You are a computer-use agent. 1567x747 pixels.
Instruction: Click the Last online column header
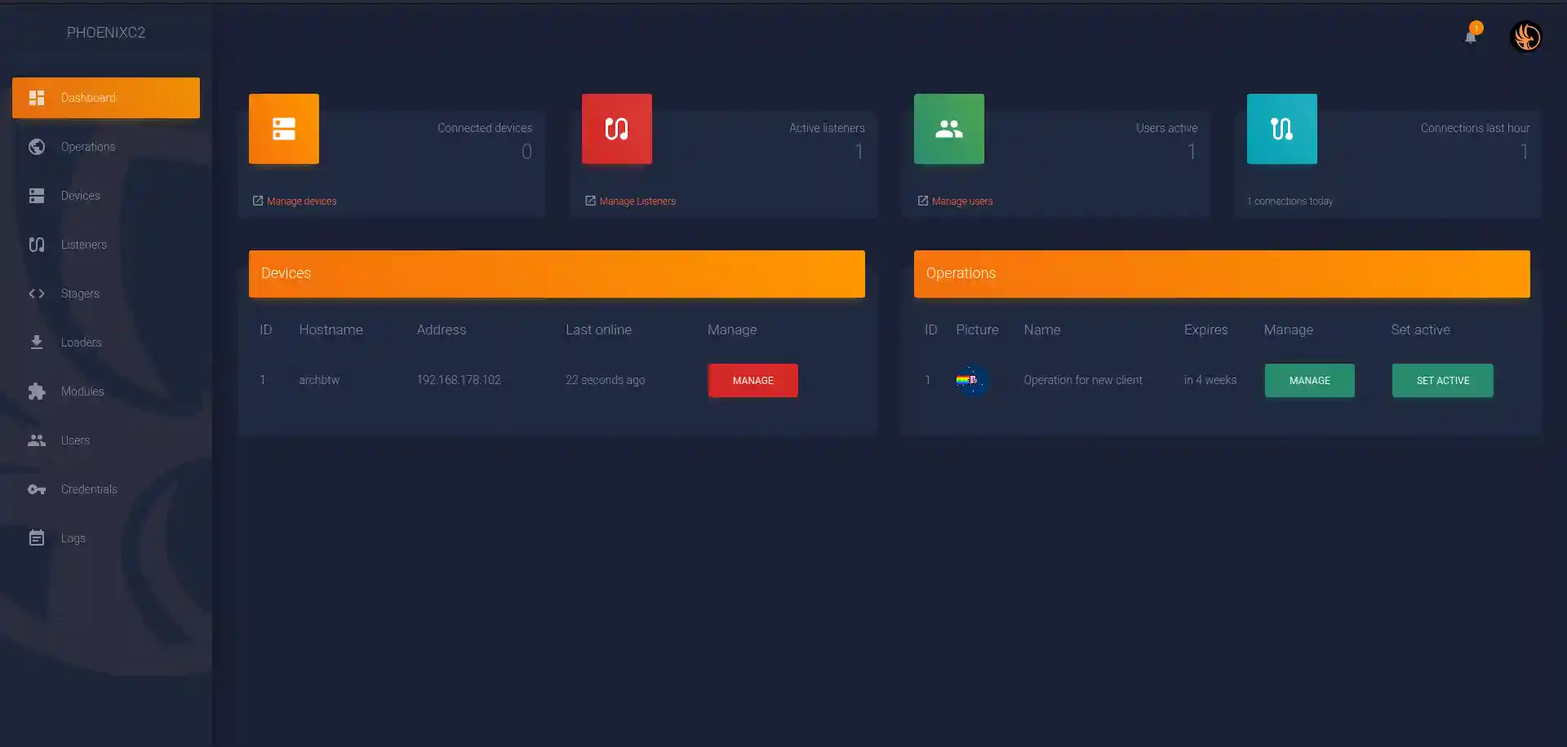coord(598,329)
